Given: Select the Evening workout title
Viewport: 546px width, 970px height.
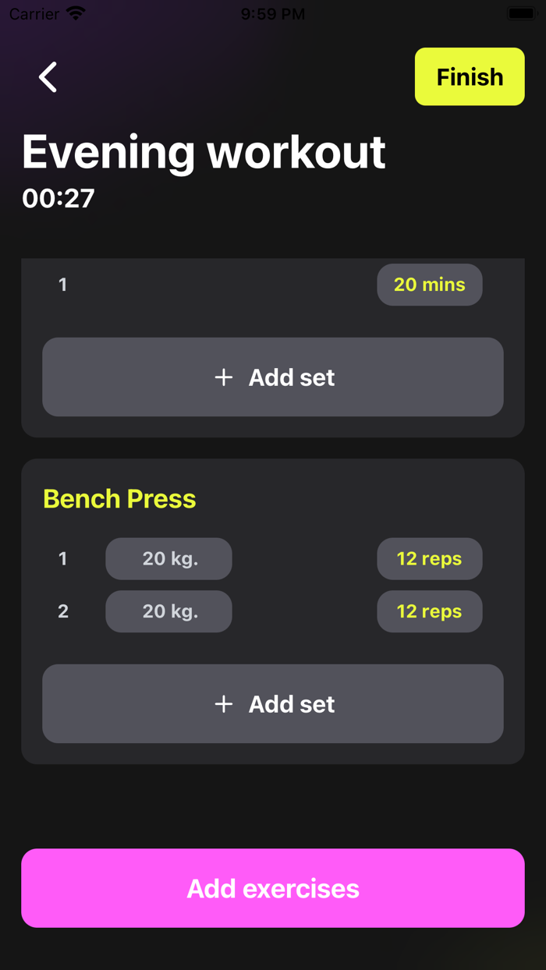Looking at the screenshot, I should coord(204,152).
